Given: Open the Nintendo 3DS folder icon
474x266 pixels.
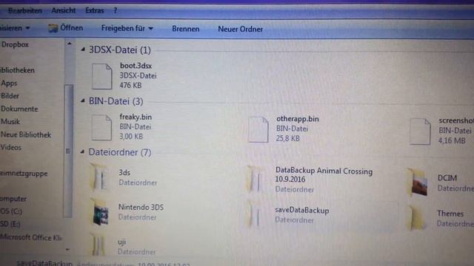Looking at the screenshot, I should 101,212.
